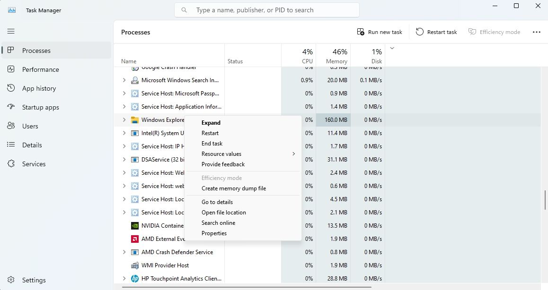The height and width of the screenshot is (290, 548).
Task: Open the more options ellipsis menu
Action: point(536,32)
